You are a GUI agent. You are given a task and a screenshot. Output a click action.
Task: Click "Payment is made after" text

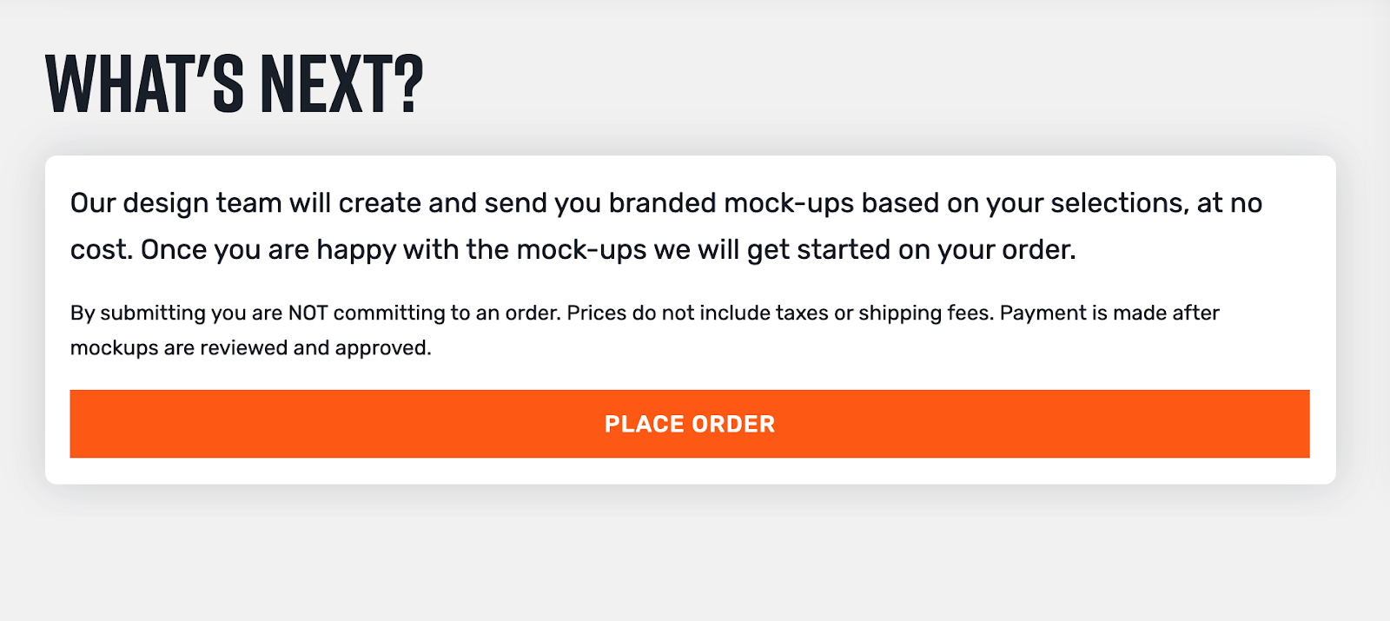1109,313
